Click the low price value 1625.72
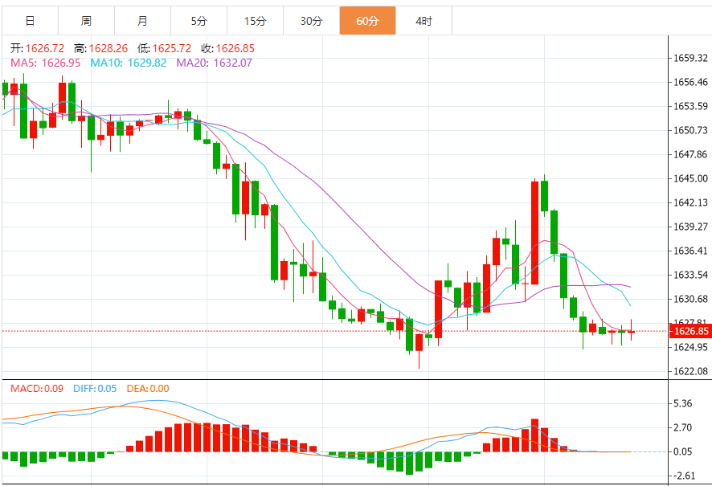This screenshot has width=712, height=486. pyautogui.click(x=172, y=48)
